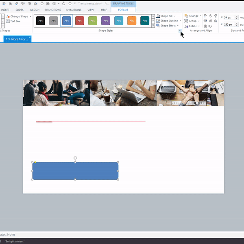Image resolution: width=244 pixels, height=244 pixels.
Task: Select the 1.3 More Infor... slide tab
Action: [x=17, y=39]
